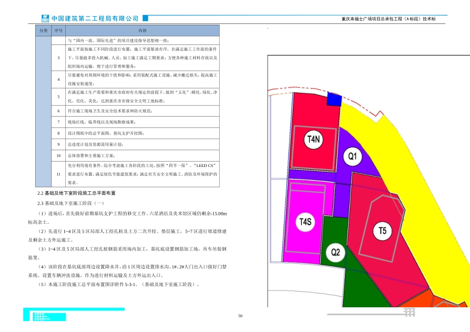
Task: Click the Q1 zone label on map
Action: 352,156
